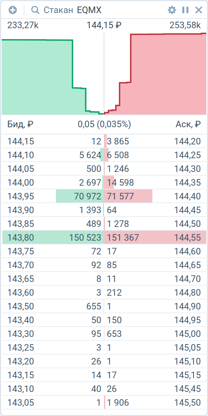208x416 pixels.
Task: Click the ask volume 71 577
Action: (120, 196)
